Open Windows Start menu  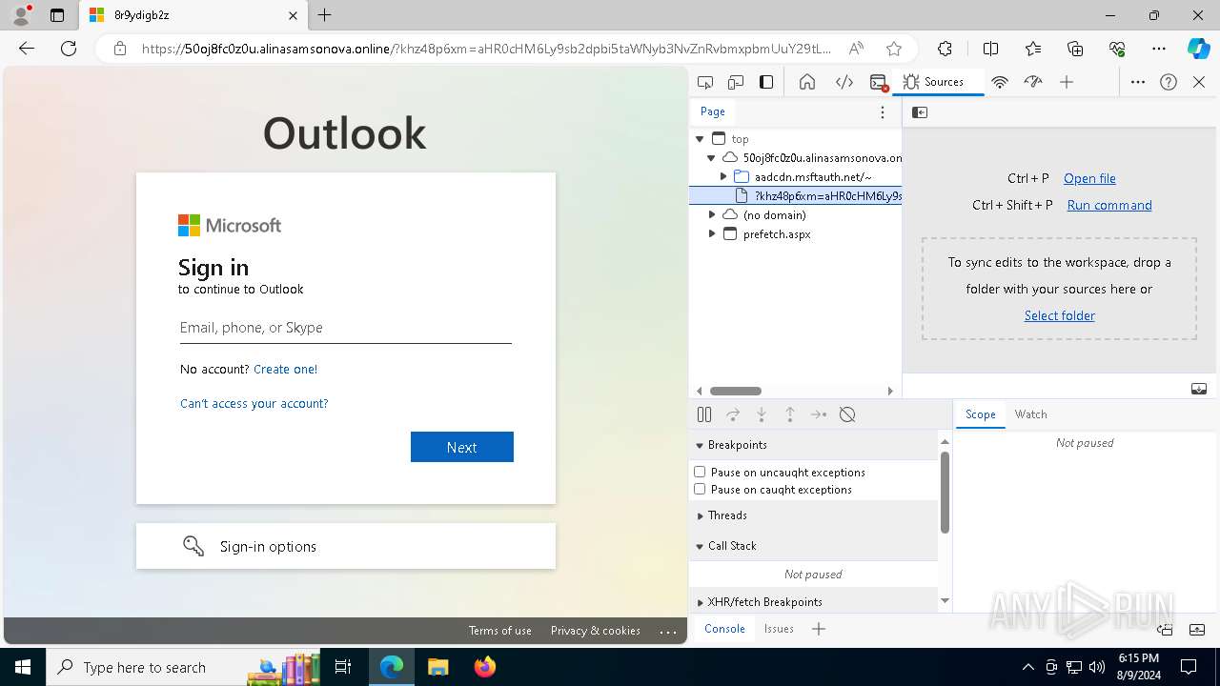tap(23, 667)
